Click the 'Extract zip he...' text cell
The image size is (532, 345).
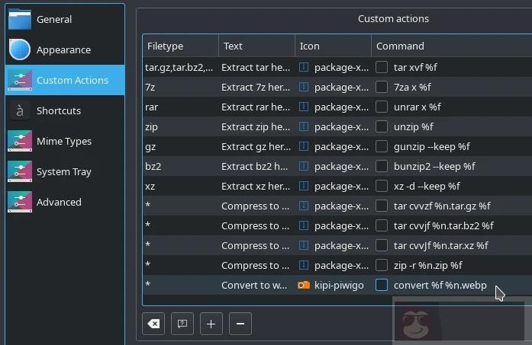(256, 126)
